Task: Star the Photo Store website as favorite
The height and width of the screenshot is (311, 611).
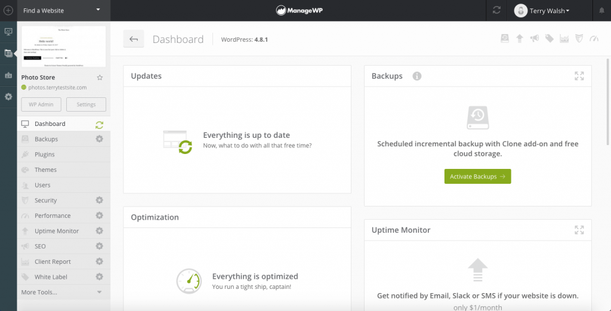Action: (100, 78)
